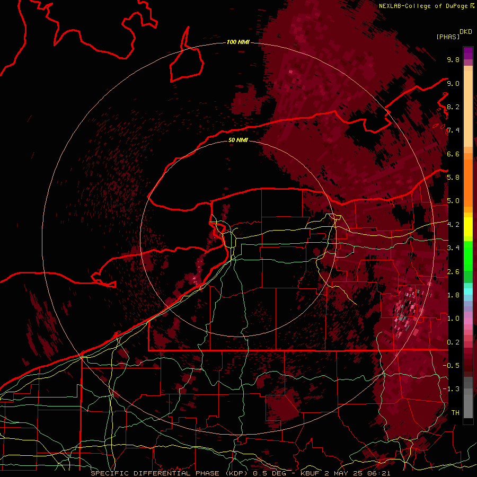The width and height of the screenshot is (477, 477).
Task: Click the 5.8 legend value
Action: [453, 177]
